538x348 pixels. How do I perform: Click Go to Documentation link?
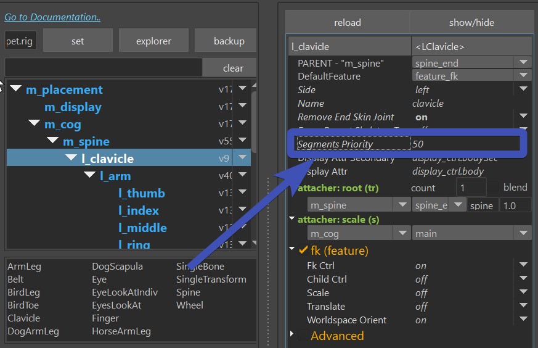[52, 17]
